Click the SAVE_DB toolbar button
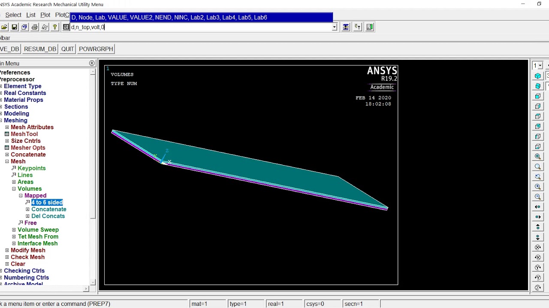 (x=9, y=49)
